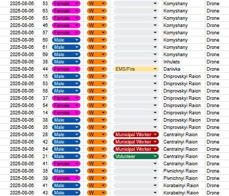This screenshot has height=196, width=229.
Task: Select the Drone cell in Dariivka row
Action: [217, 69]
